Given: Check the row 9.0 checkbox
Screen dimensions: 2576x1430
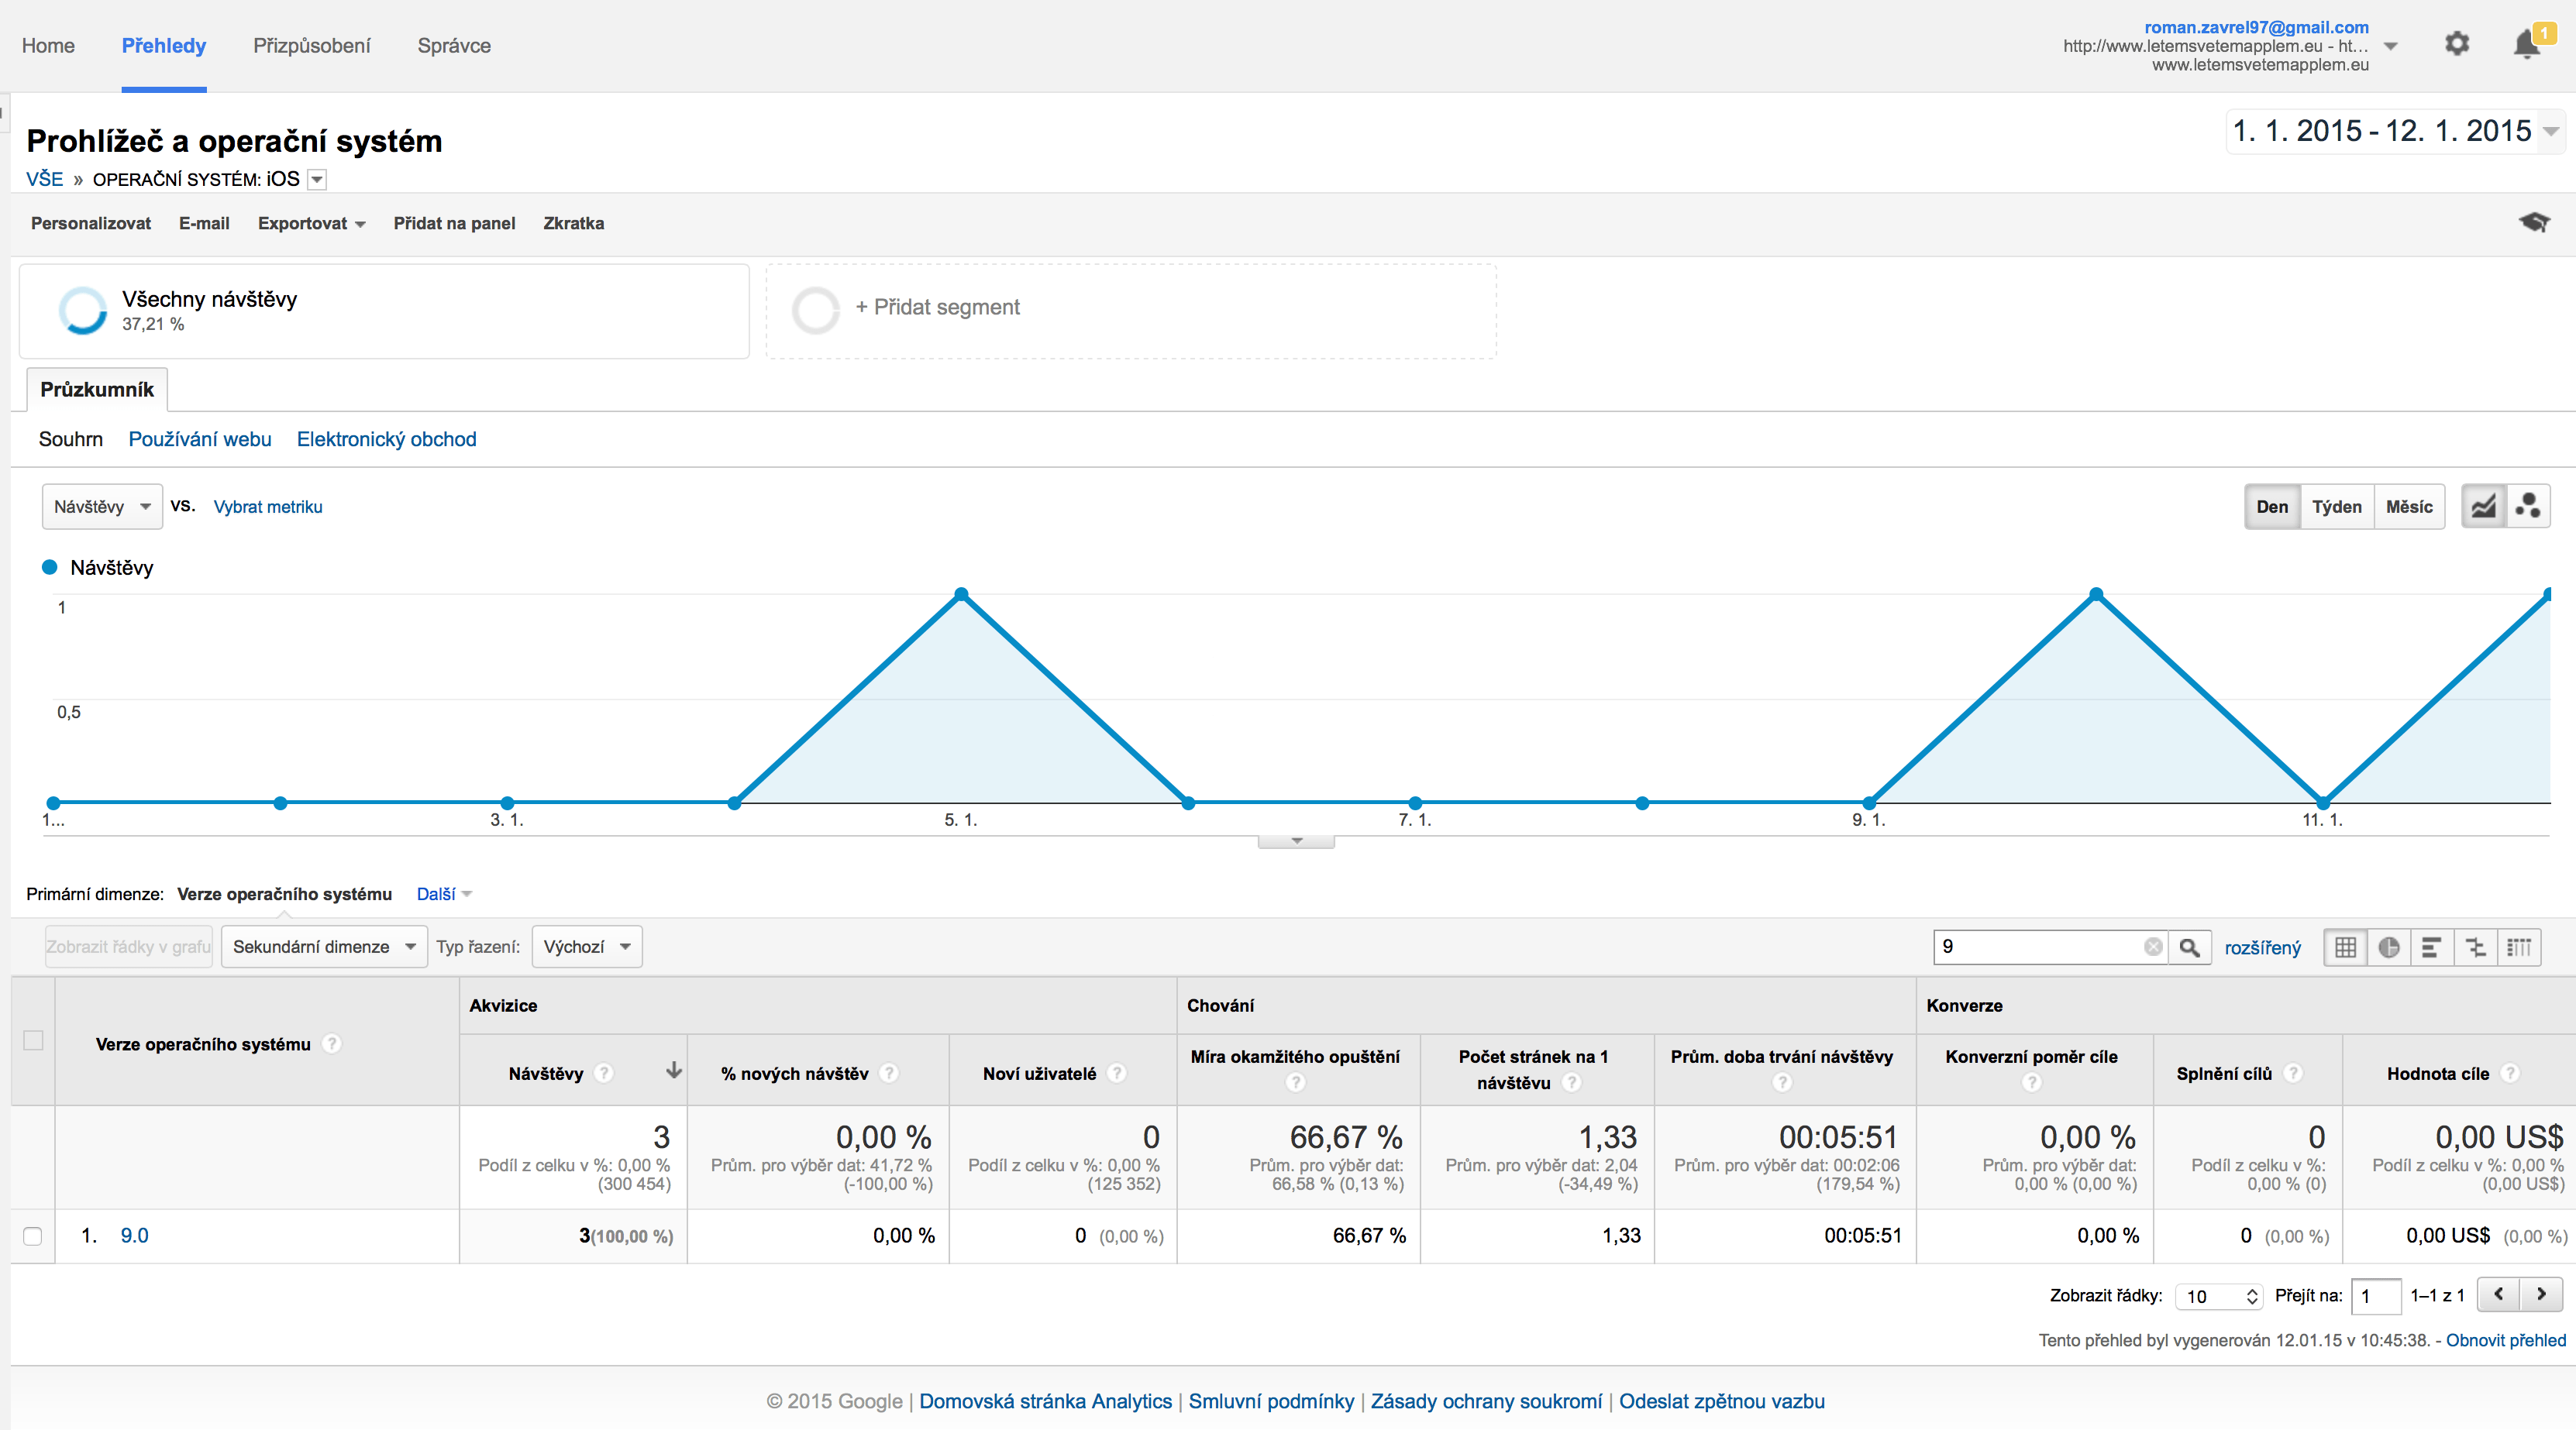Looking at the screenshot, I should click(x=33, y=1236).
